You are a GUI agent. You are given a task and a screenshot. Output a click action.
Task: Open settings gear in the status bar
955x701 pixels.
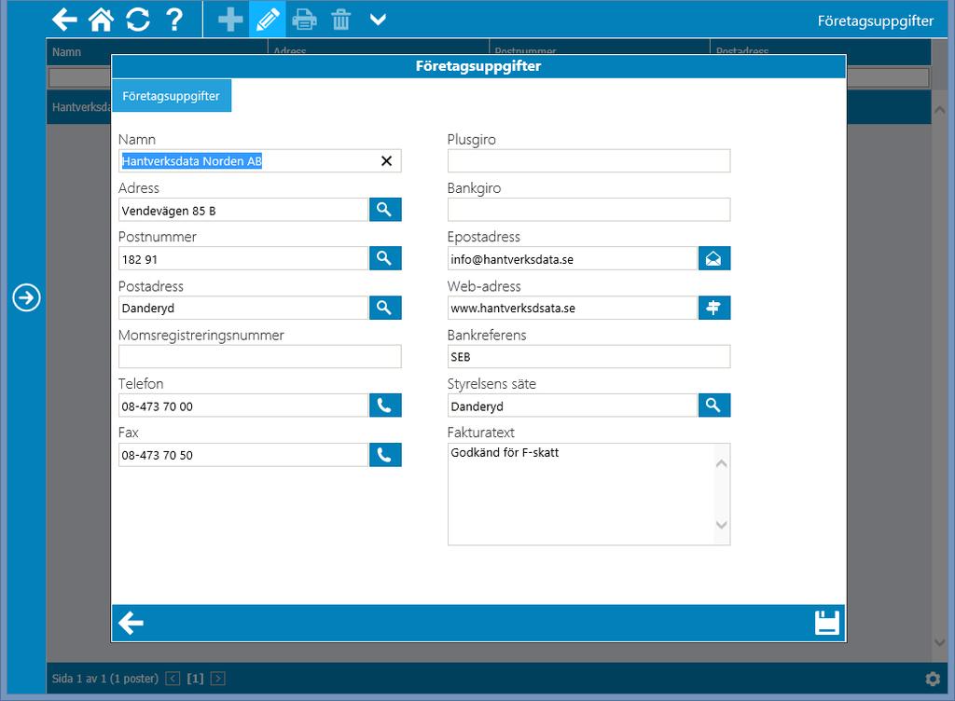(x=933, y=679)
